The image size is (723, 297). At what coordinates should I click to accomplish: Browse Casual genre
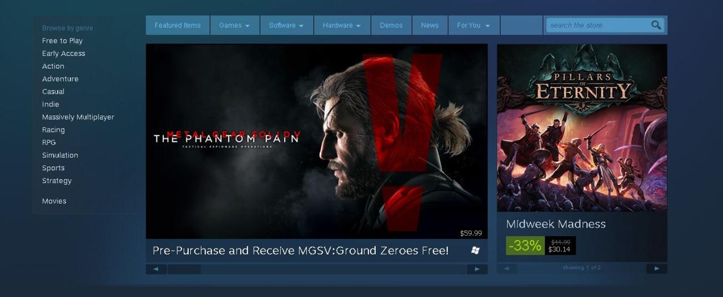click(53, 91)
